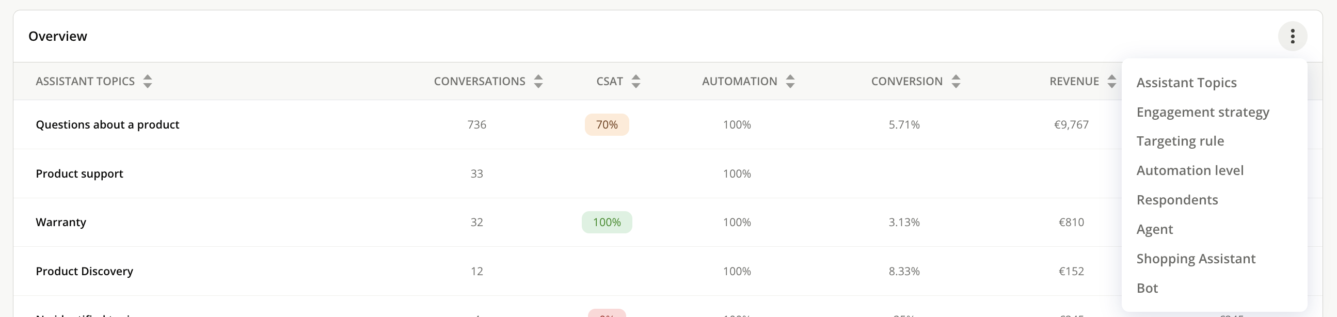The height and width of the screenshot is (317, 1337).
Task: Sort table by Conversion column arrows
Action: coord(956,82)
